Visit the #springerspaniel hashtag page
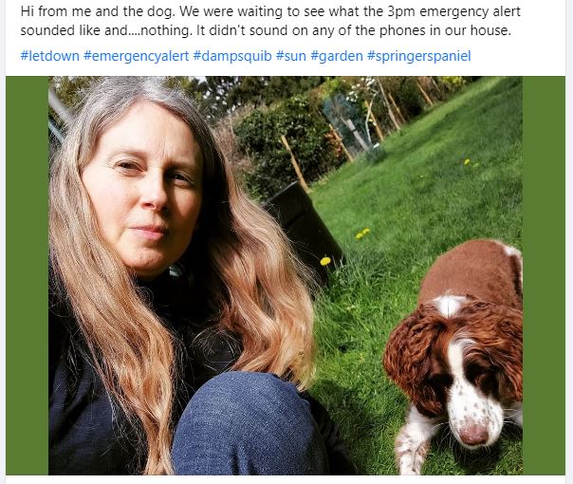 [x=418, y=56]
